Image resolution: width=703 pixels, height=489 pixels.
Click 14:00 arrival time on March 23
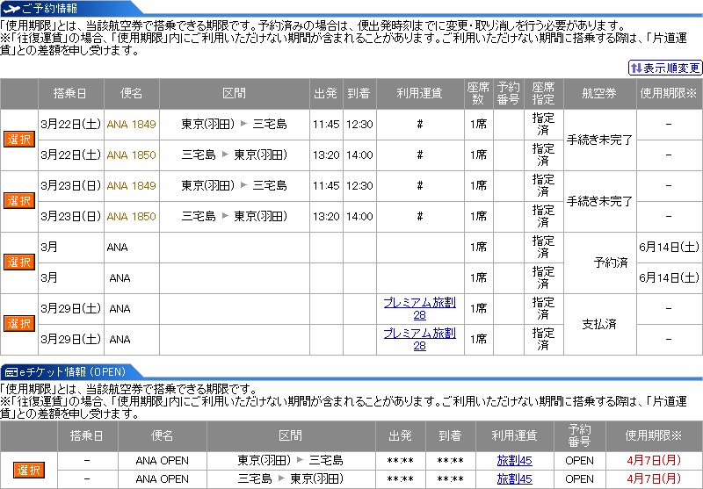[x=359, y=216]
